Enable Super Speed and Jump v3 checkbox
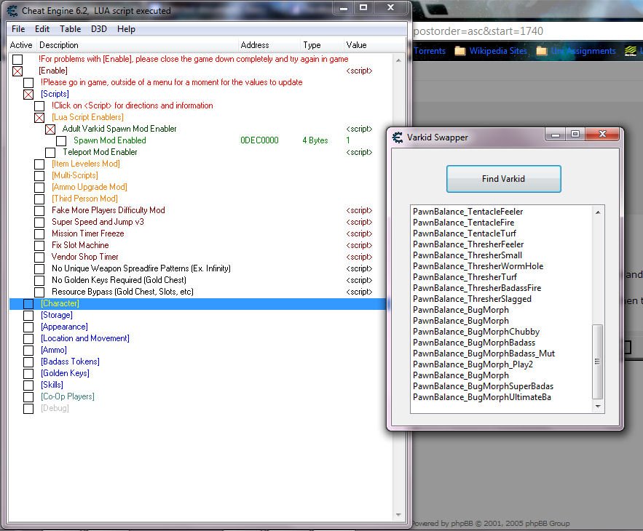 [x=39, y=223]
